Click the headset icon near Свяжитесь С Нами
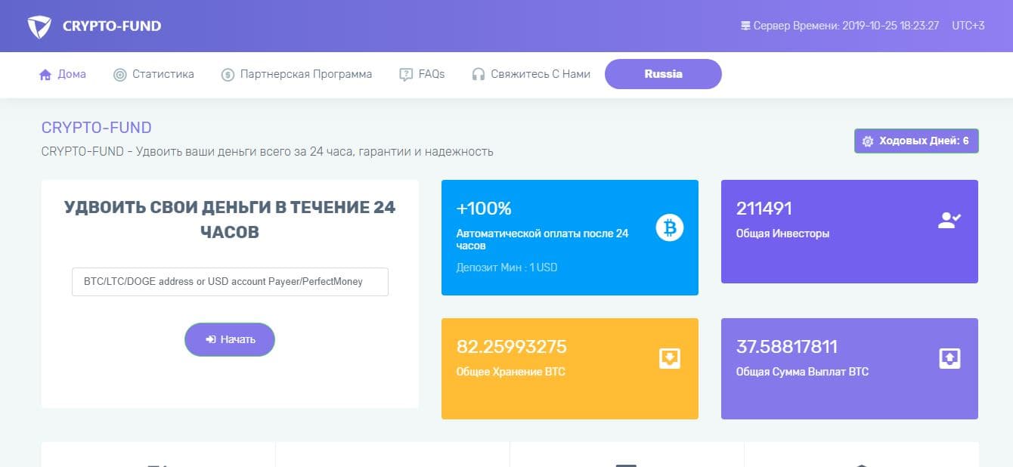The image size is (1013, 467). [x=479, y=74]
